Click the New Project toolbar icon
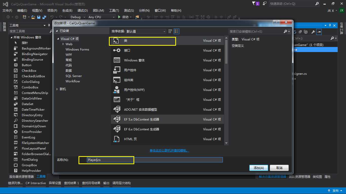 (24, 17)
